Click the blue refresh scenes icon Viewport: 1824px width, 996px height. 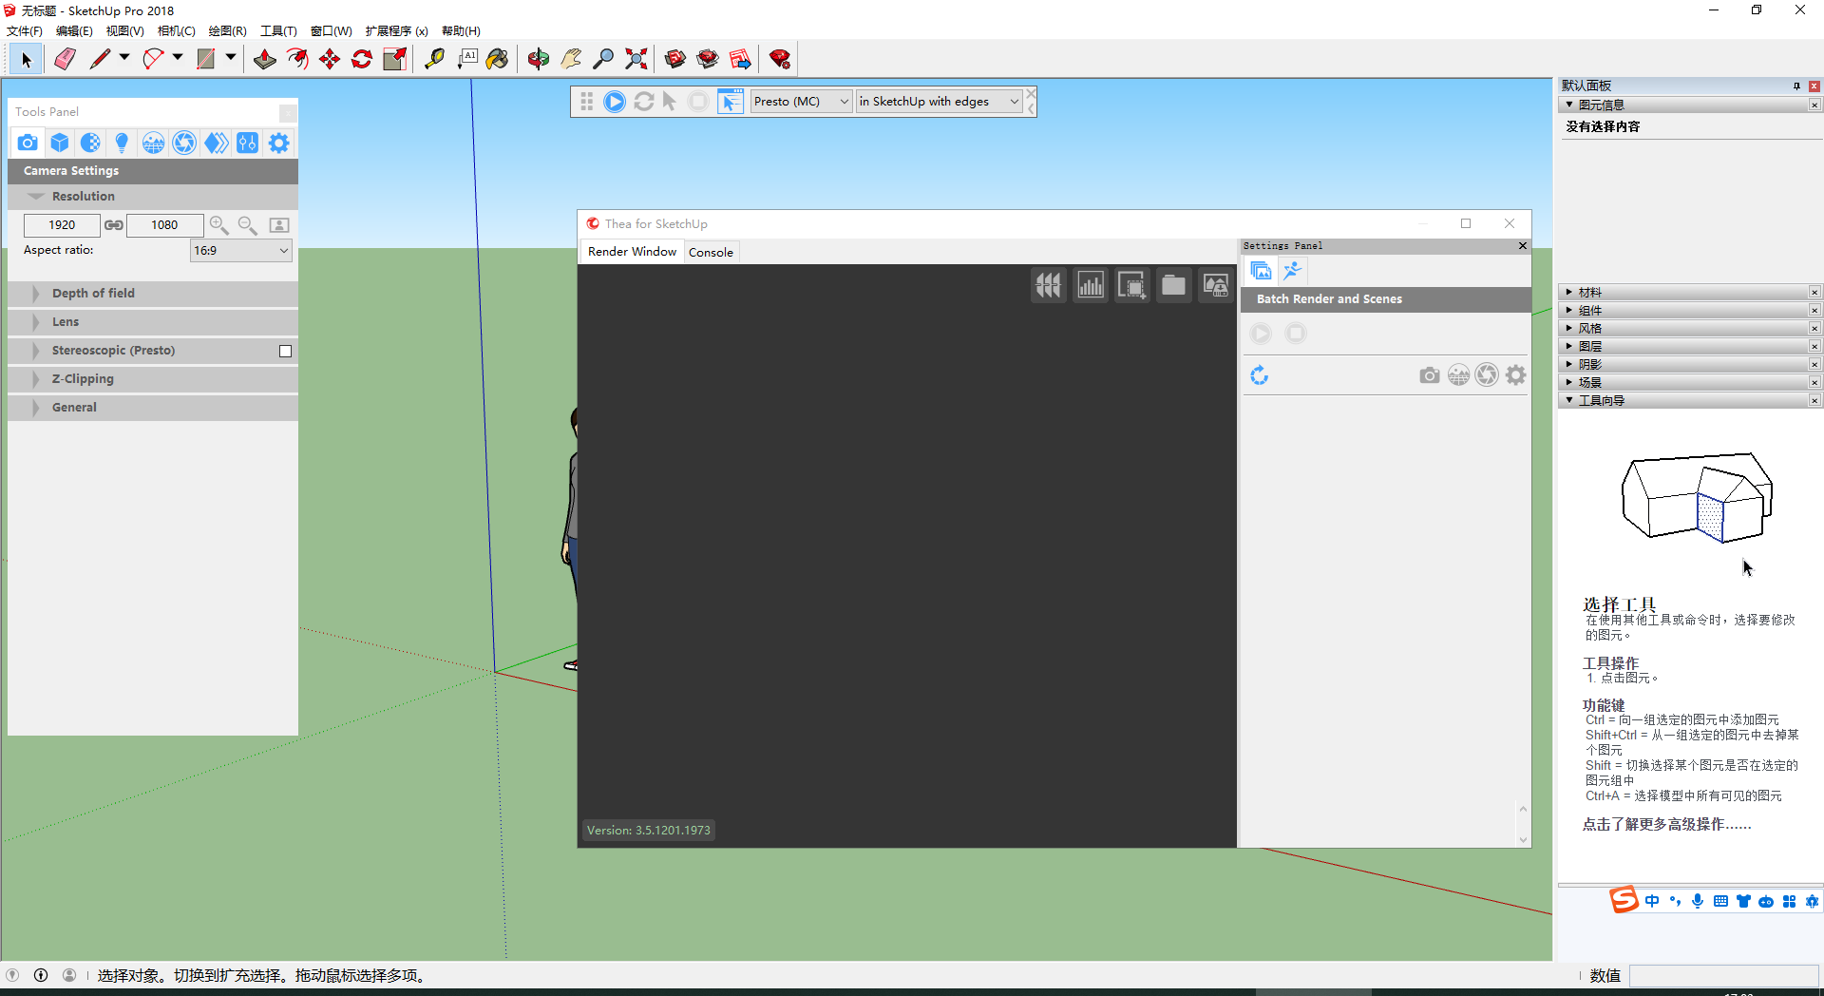(x=1260, y=375)
